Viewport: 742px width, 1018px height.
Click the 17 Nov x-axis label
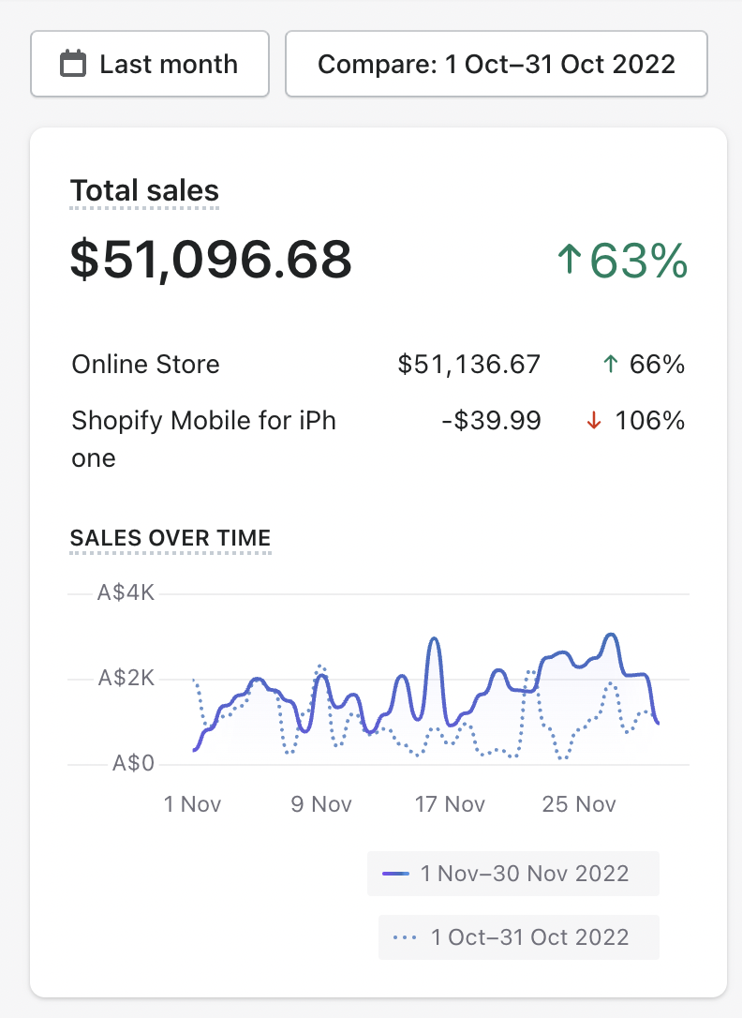450,804
